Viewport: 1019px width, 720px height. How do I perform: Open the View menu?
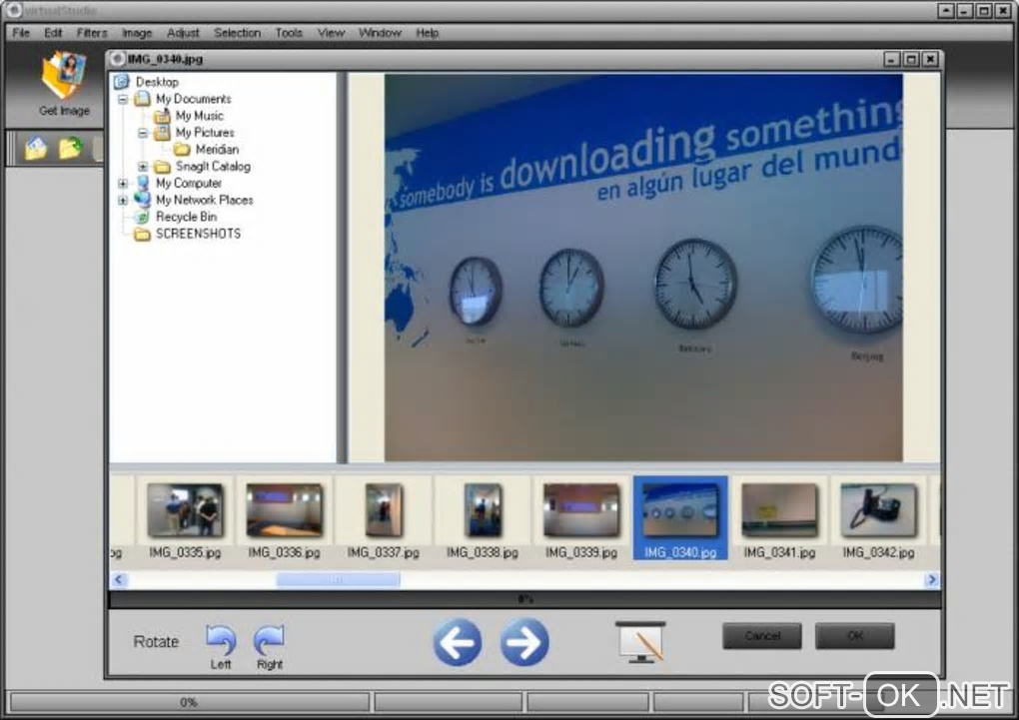point(331,33)
